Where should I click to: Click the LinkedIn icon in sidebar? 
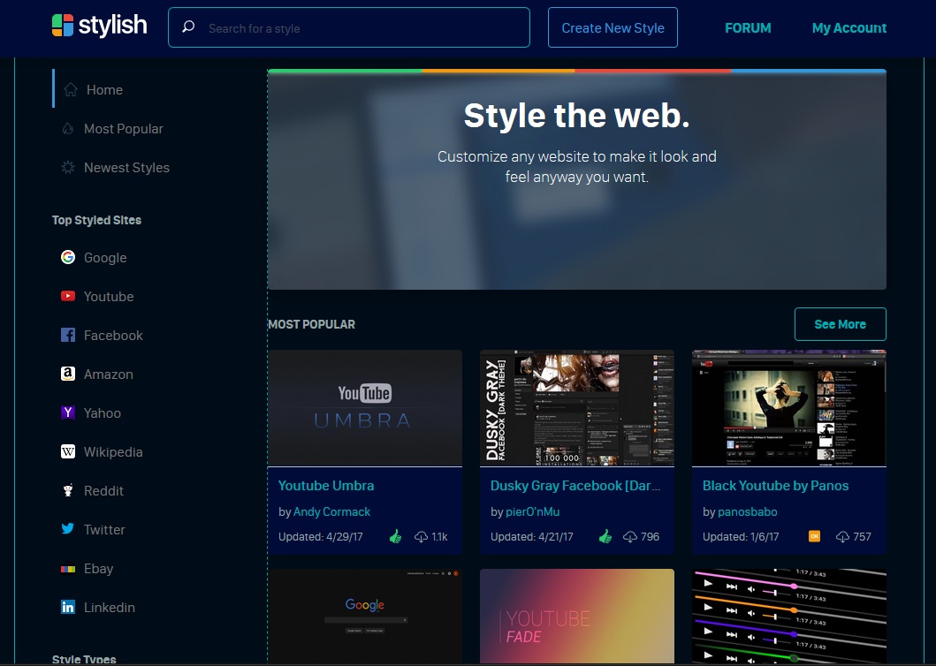tap(68, 607)
